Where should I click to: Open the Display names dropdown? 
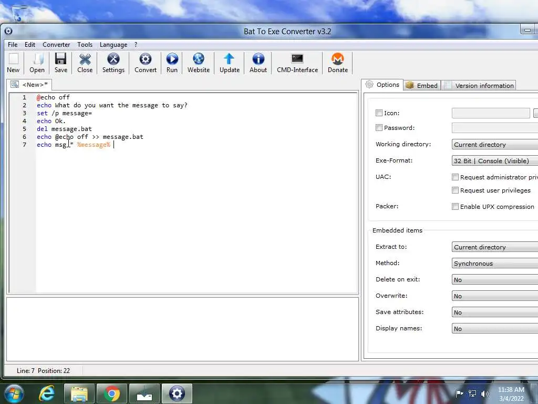(x=495, y=328)
